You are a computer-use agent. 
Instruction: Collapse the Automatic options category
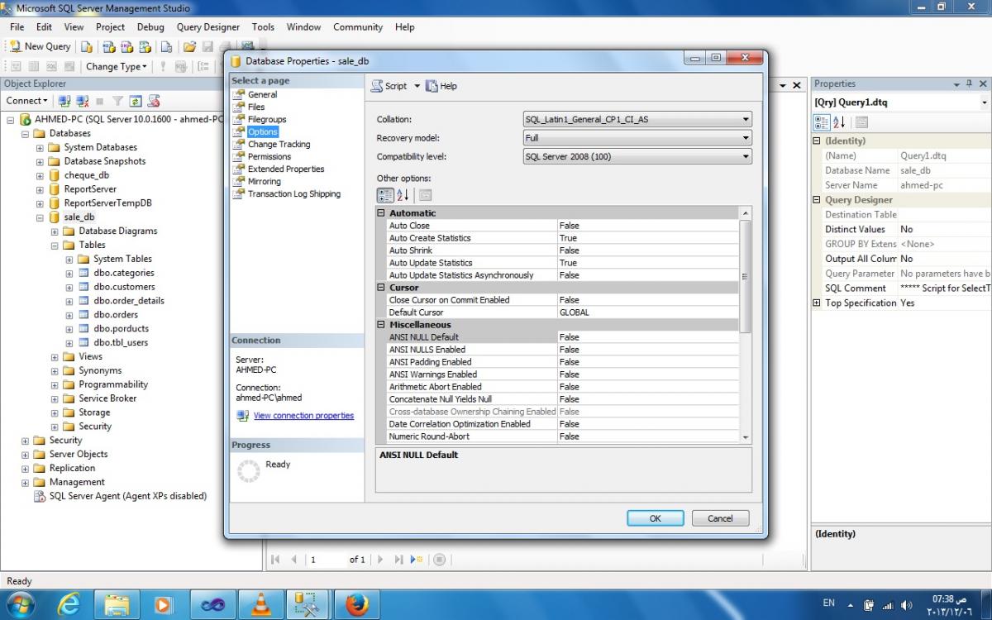click(x=381, y=213)
